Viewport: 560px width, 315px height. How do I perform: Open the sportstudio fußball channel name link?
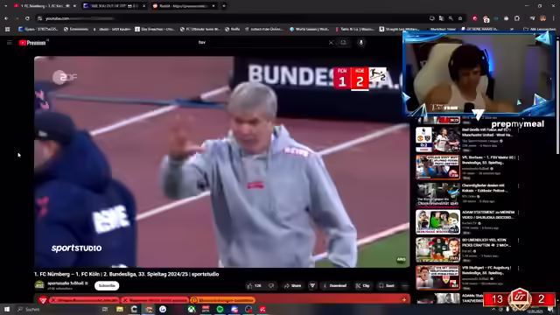(x=66, y=283)
